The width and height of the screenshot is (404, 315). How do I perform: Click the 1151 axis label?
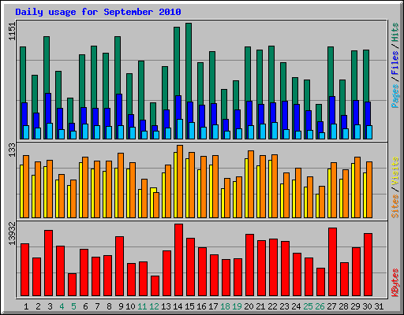pos(13,31)
